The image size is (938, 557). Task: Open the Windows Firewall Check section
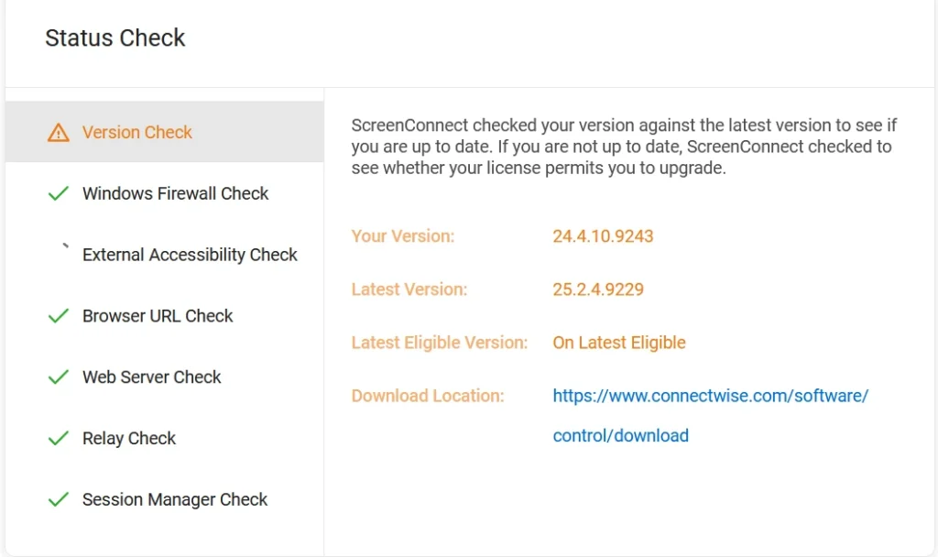click(x=175, y=193)
